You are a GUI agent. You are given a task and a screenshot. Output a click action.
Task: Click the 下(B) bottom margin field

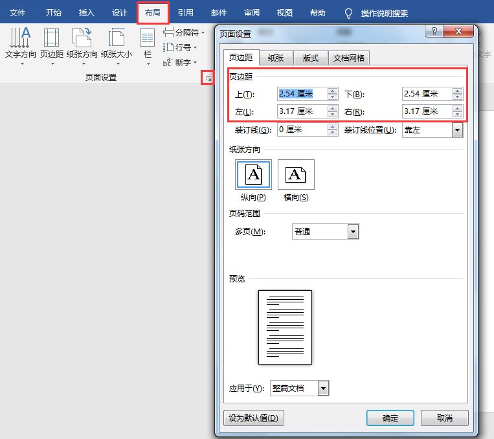tap(427, 94)
